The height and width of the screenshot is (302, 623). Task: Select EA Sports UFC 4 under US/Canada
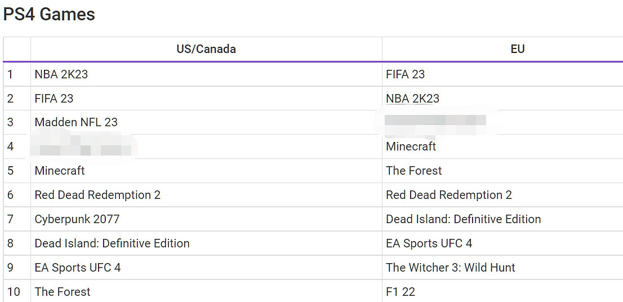click(78, 268)
